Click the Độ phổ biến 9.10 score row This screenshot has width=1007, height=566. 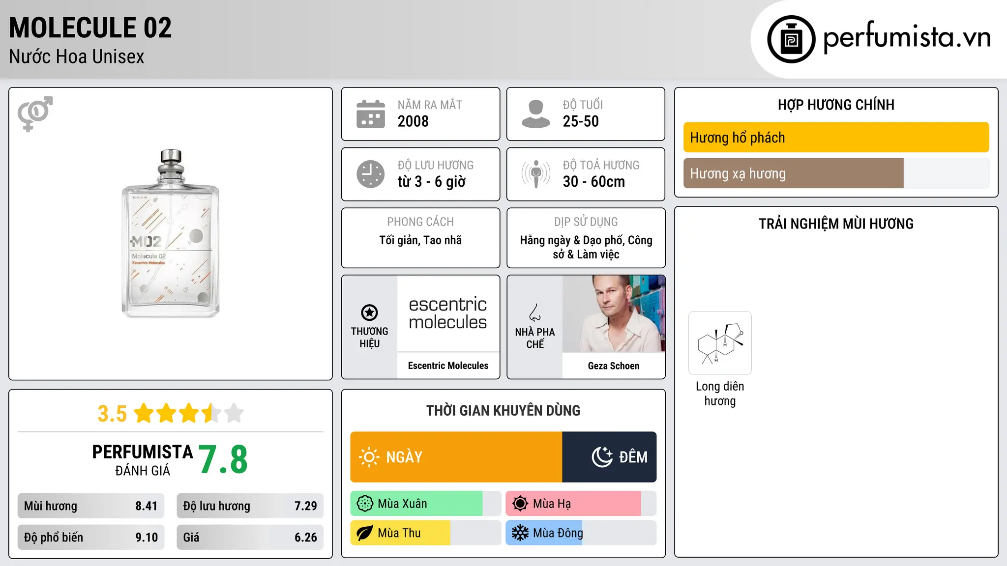pyautogui.click(x=91, y=538)
